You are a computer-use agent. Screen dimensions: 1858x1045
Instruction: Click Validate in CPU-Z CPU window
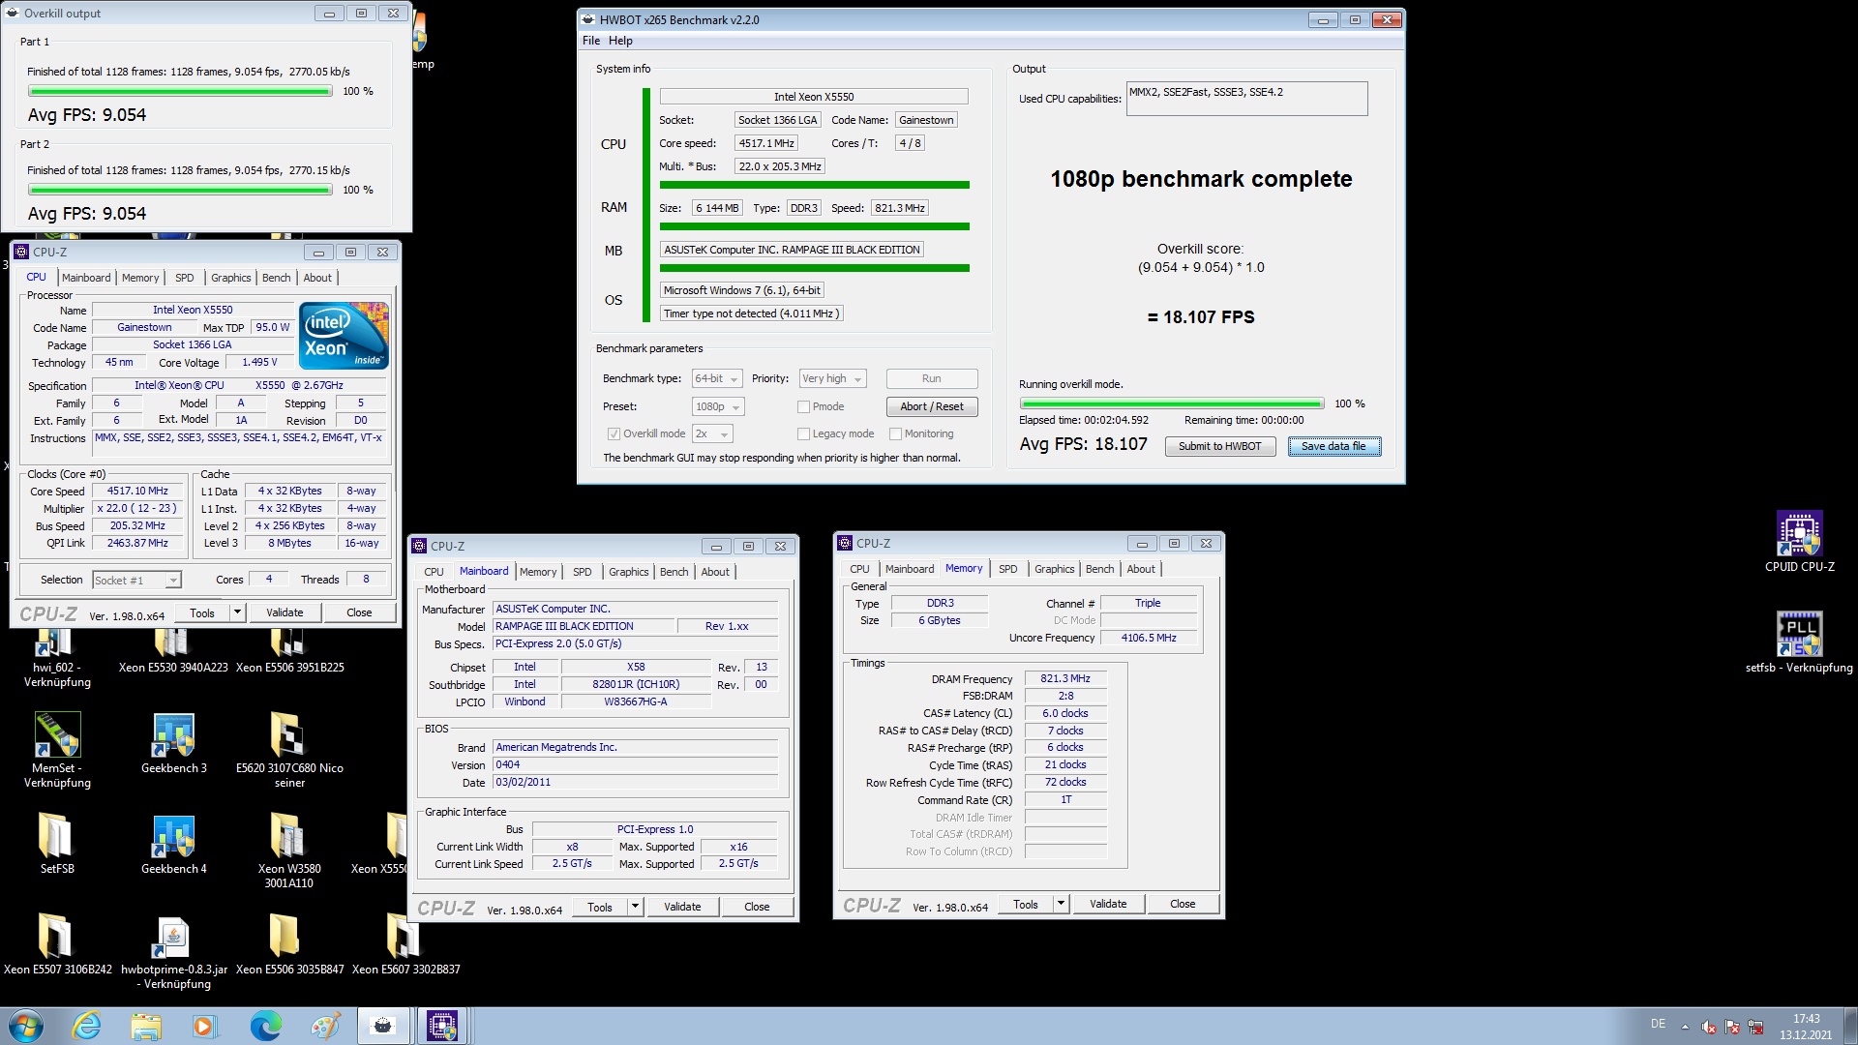click(285, 612)
